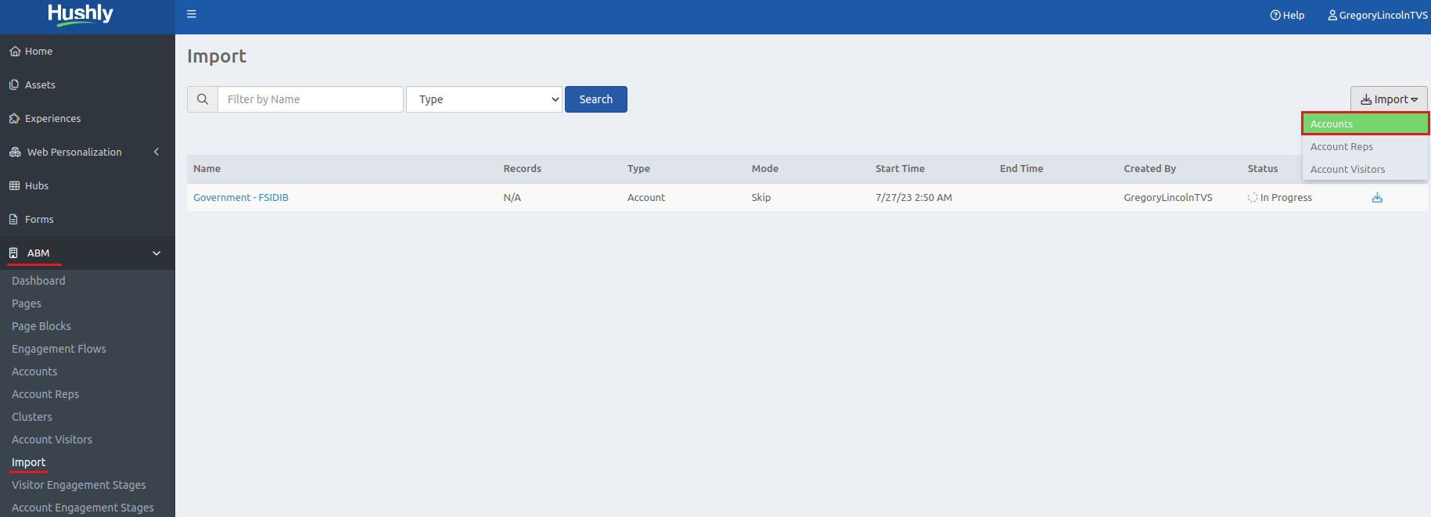The height and width of the screenshot is (517, 1431).
Task: Click the Experiences puzzle icon
Action: 14,118
